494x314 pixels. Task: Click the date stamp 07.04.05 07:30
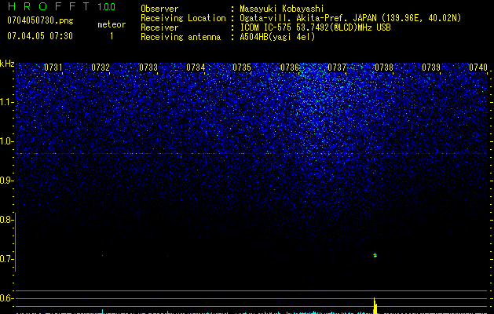pos(40,36)
